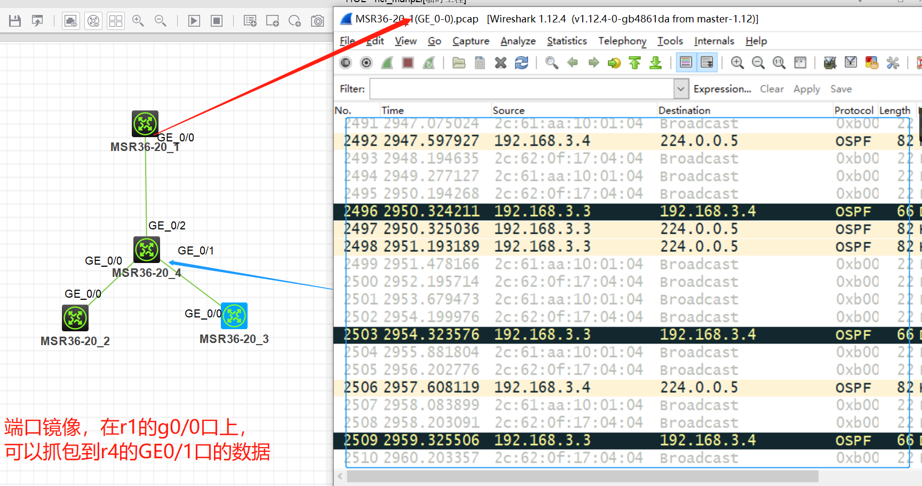Click the close capture file X icon
Viewport: 922px width, 486px height.
tap(500, 63)
